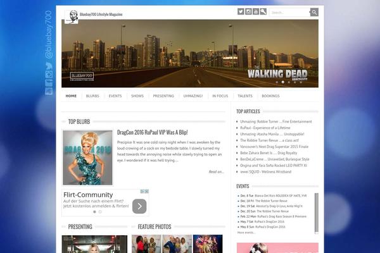Select the second ad carousel dot
The width and height of the screenshot is (380, 253).
(100, 212)
